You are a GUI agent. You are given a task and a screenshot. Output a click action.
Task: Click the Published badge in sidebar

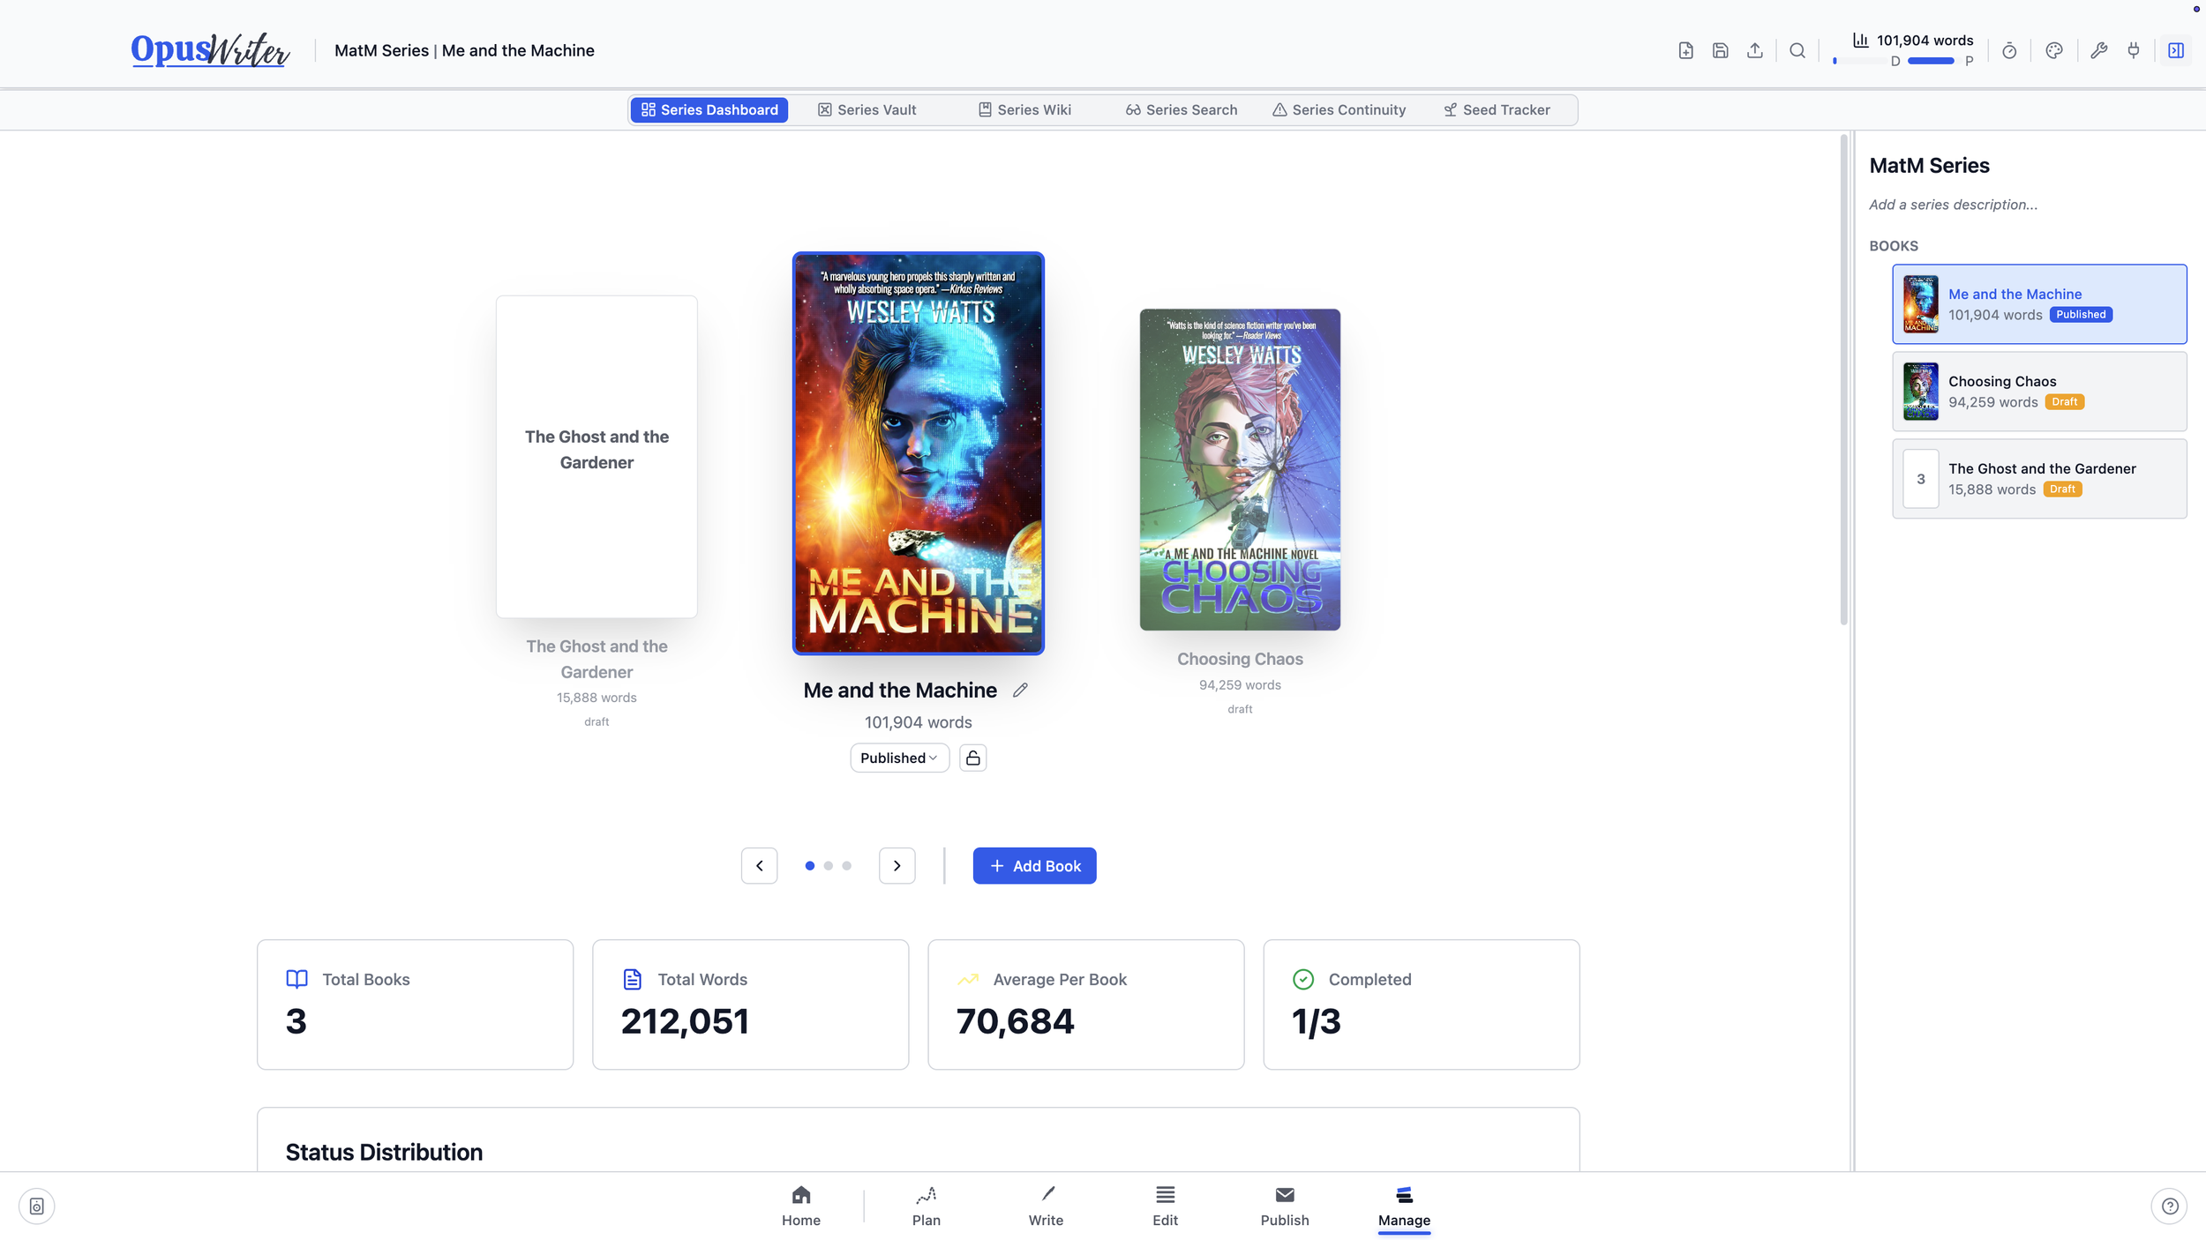[x=2081, y=315]
